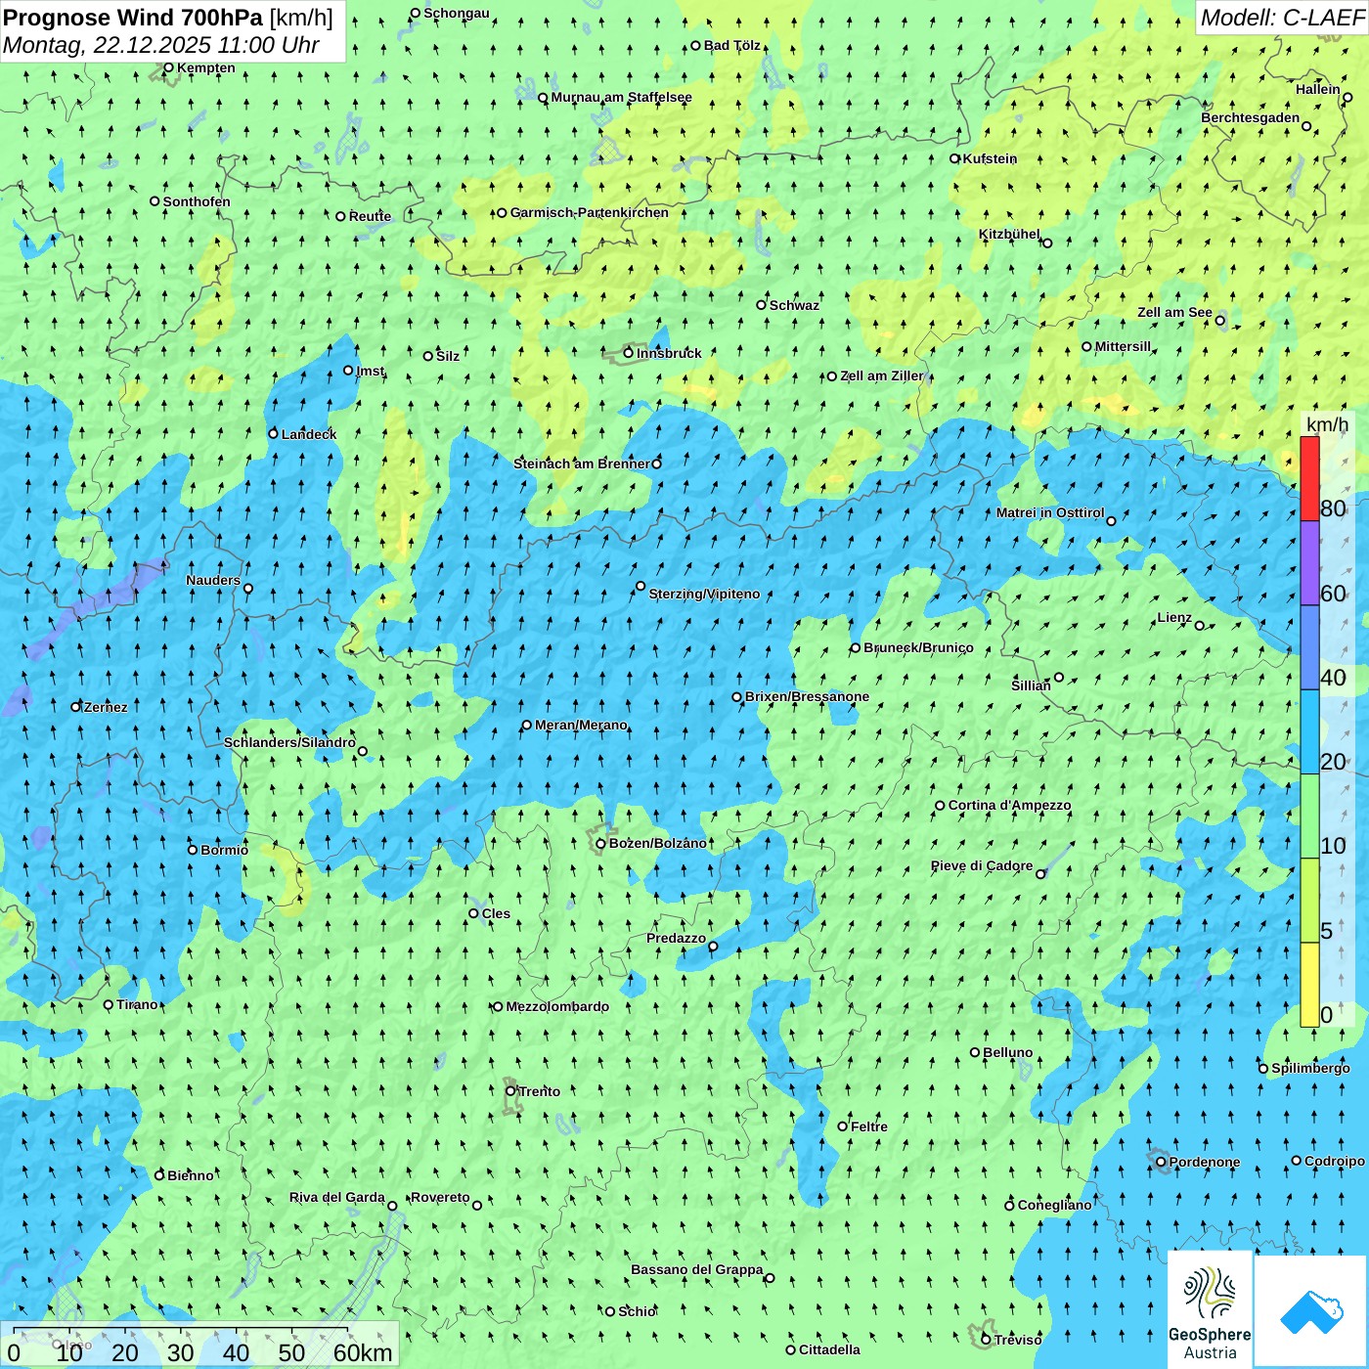Click the Lienz location marker
1369x1369 pixels.
(1200, 626)
